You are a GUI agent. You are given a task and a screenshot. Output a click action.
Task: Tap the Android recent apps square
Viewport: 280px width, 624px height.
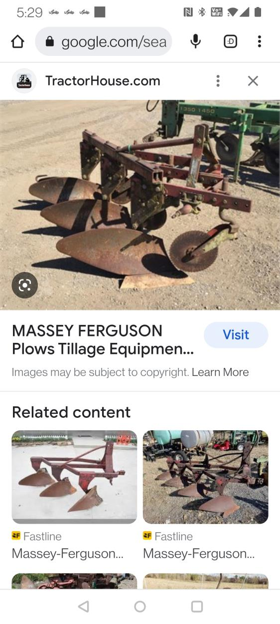pos(197,606)
